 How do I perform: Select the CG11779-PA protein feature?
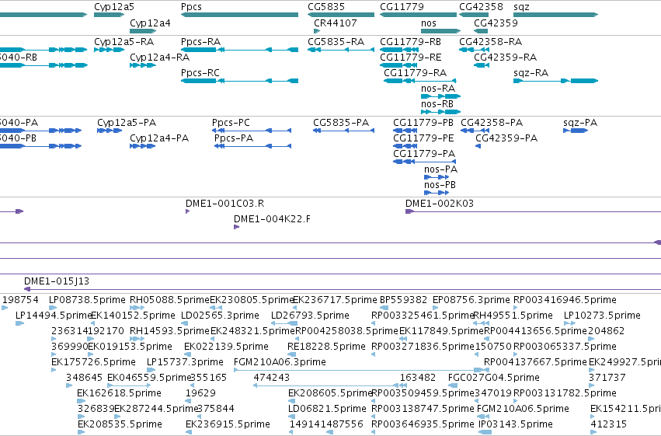coord(425,162)
